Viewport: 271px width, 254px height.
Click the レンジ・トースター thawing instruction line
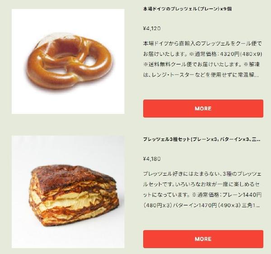pos(201,75)
